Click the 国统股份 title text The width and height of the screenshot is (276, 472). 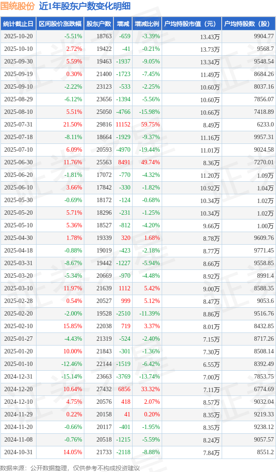[17, 7]
